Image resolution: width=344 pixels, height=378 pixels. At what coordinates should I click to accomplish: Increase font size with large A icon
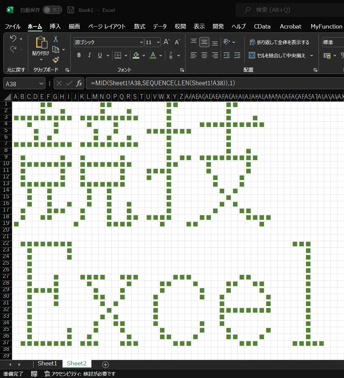coord(167,42)
